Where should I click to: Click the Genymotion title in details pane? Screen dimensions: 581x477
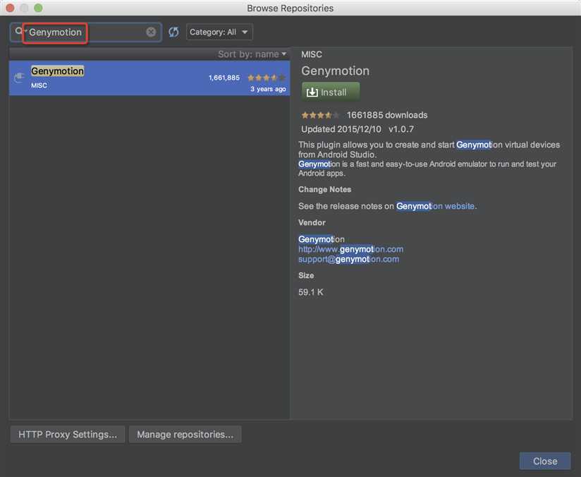tap(335, 71)
